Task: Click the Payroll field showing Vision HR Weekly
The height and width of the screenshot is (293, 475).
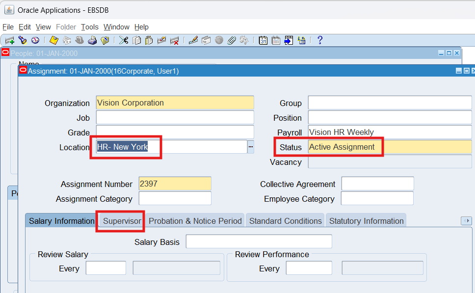Action: click(390, 132)
